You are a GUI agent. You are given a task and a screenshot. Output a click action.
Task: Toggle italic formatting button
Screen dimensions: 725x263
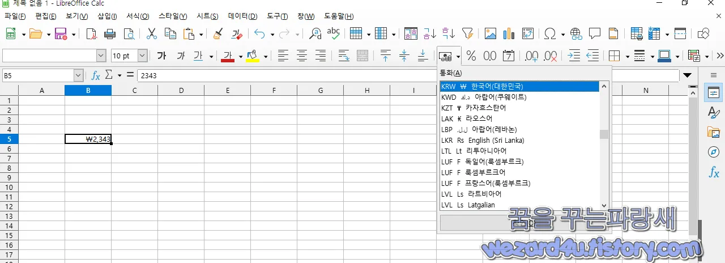tap(181, 56)
